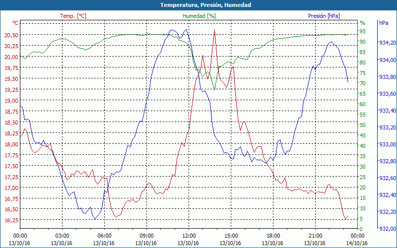Click the '14/10/16' date label
Viewport: 397px width, 248px height.
357,243
